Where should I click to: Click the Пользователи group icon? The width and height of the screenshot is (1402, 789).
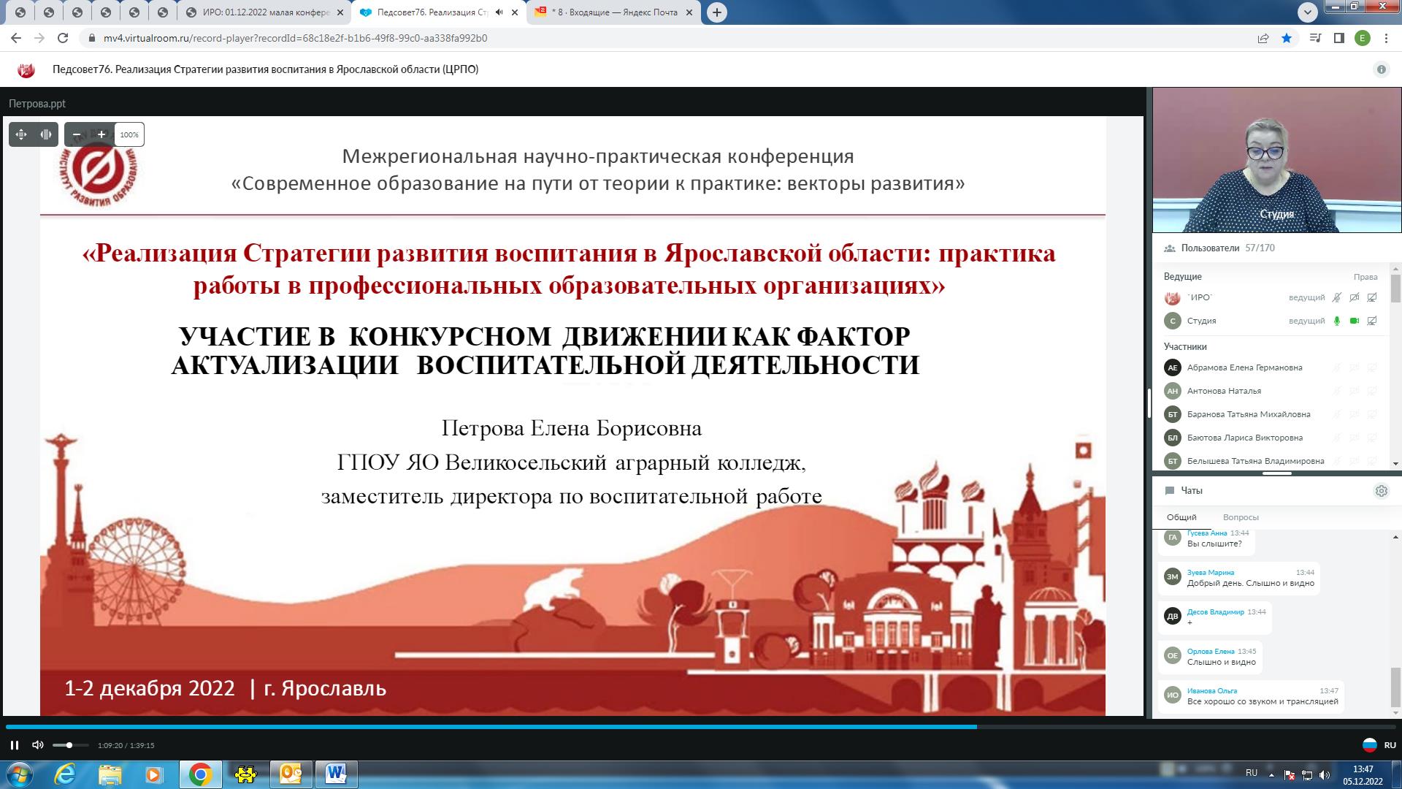[x=1170, y=248]
